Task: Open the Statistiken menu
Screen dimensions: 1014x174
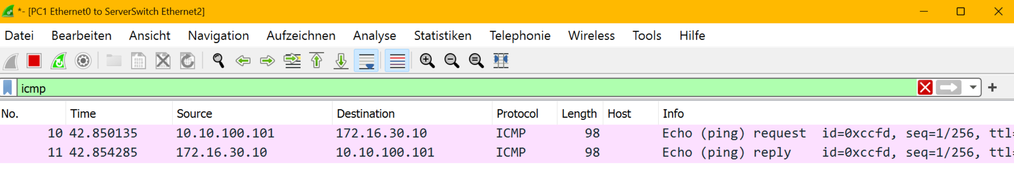Action: point(442,36)
